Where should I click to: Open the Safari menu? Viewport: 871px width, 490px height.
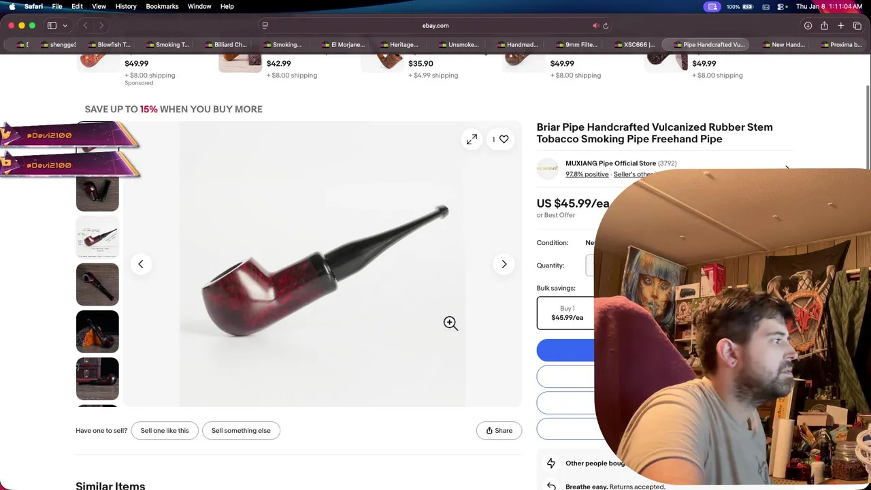click(x=33, y=6)
